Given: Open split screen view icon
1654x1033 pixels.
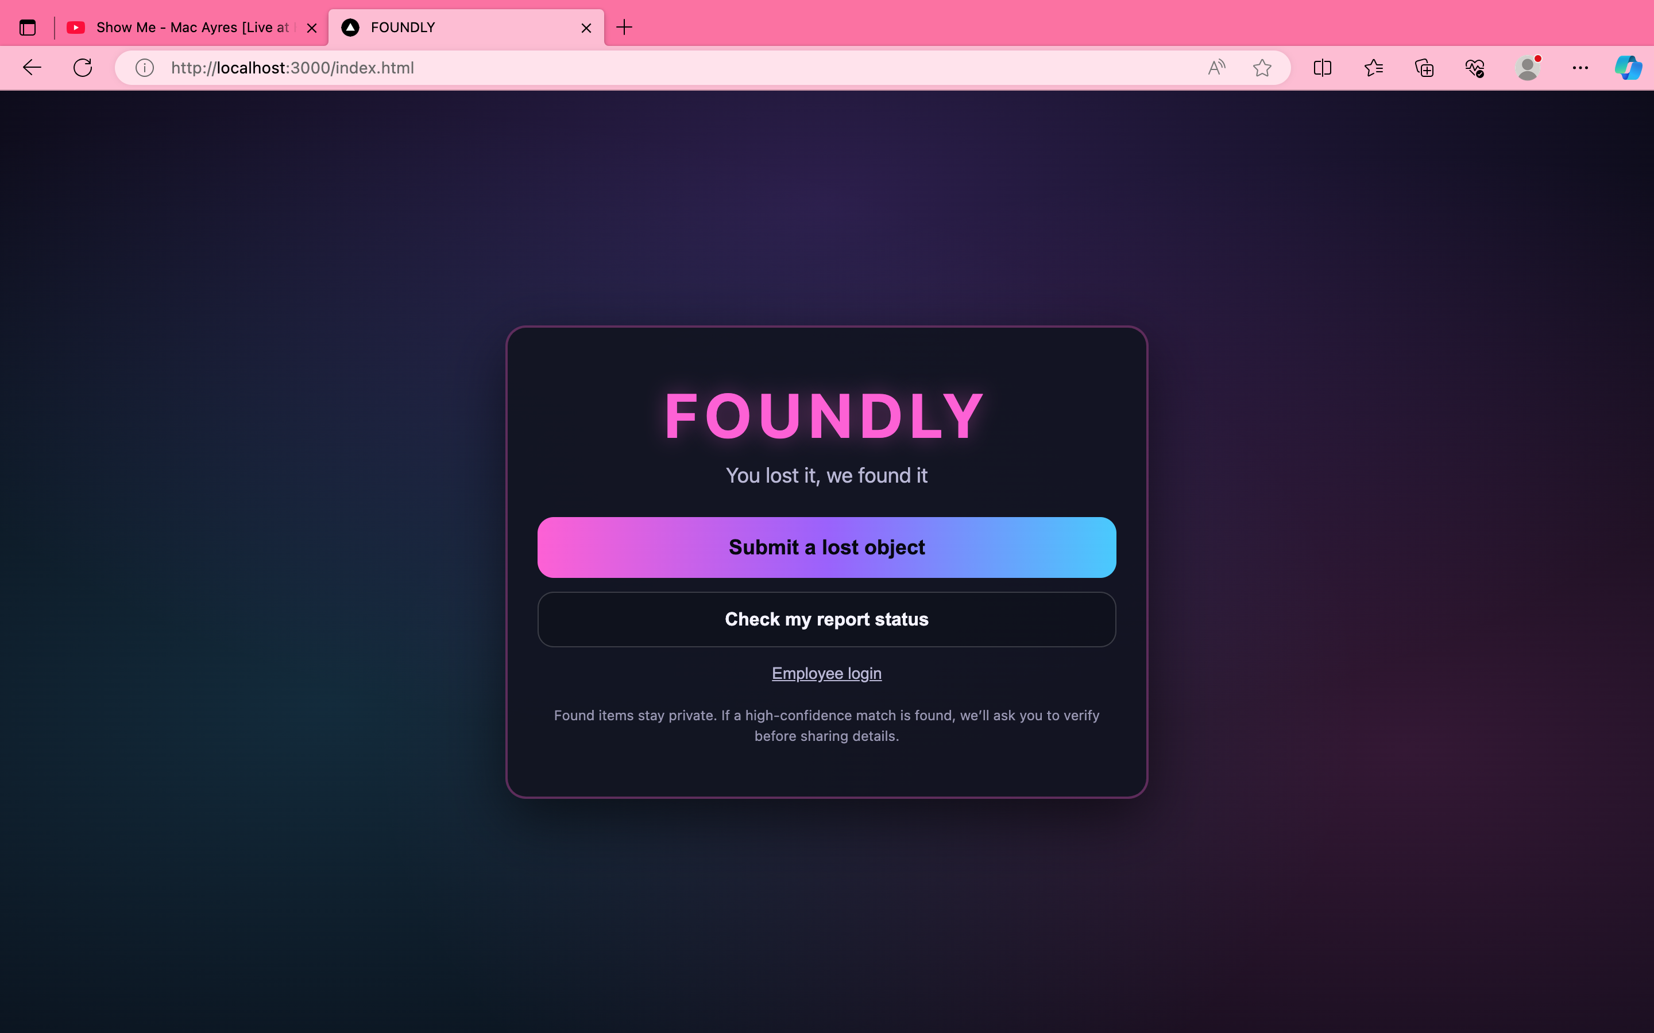Looking at the screenshot, I should [1323, 68].
